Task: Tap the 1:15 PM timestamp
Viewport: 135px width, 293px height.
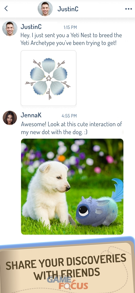Action: [x=70, y=28]
